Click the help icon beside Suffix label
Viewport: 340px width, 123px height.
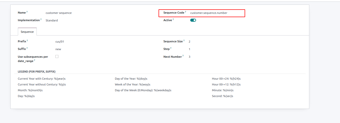pyautogui.click(x=27, y=48)
